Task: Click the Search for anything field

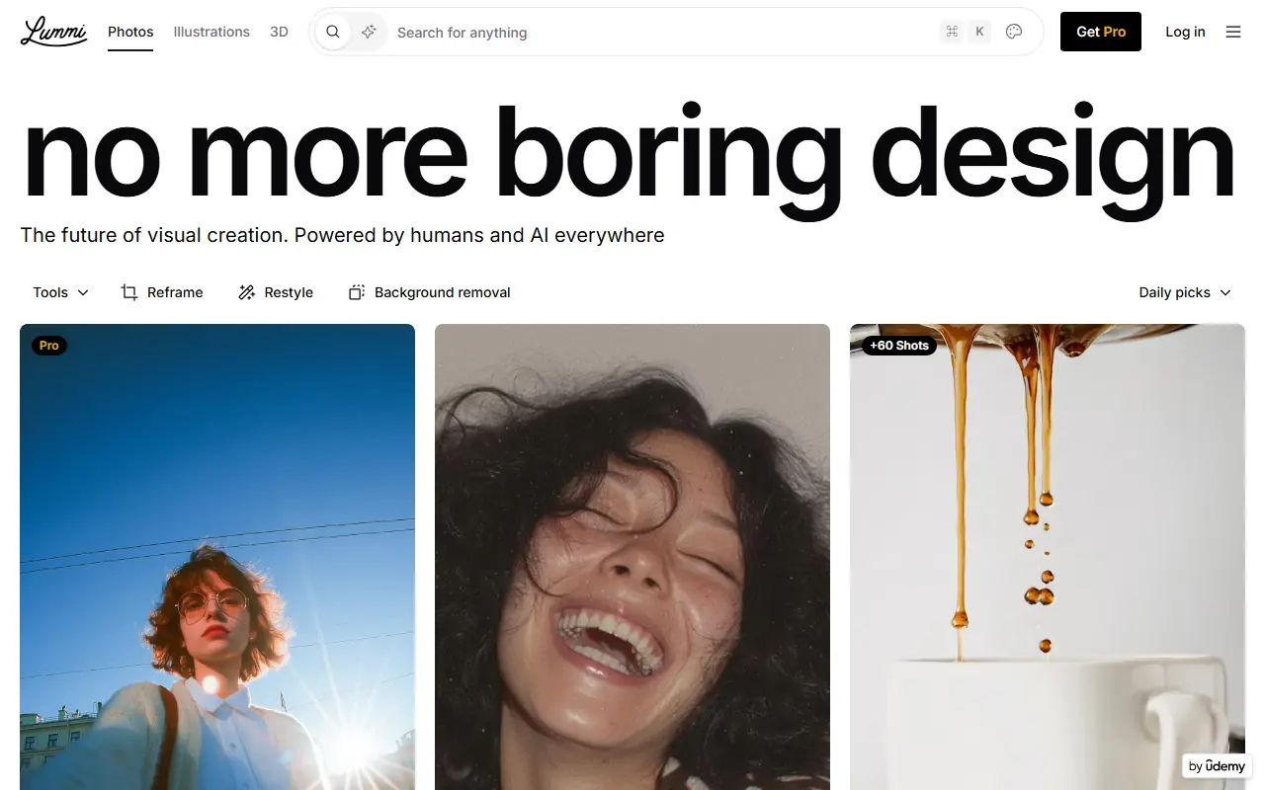Action: pyautogui.click(x=652, y=33)
